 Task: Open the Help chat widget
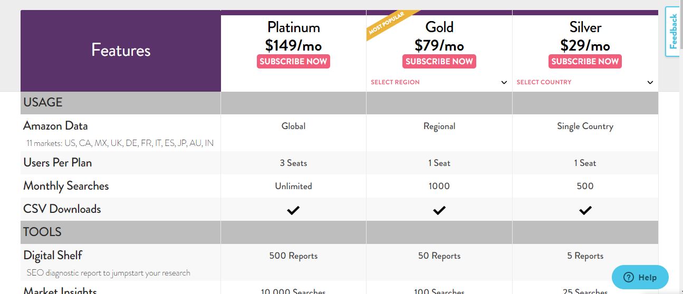tap(640, 277)
